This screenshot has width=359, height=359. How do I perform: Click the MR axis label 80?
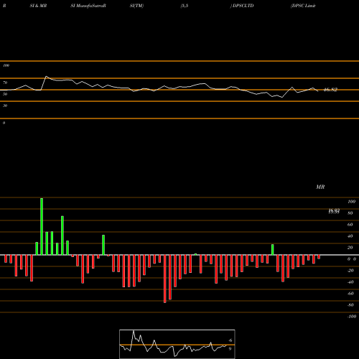(350, 213)
